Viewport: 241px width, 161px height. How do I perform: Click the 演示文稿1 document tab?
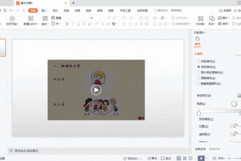click(42, 3)
